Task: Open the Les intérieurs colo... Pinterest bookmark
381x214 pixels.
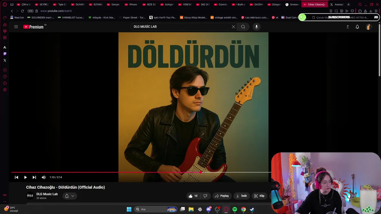Action: pyautogui.click(x=254, y=18)
